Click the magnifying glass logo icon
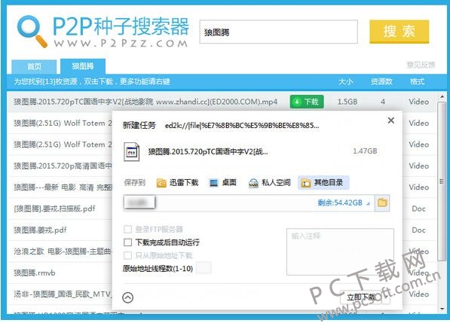The image size is (450, 323). pos(32,31)
